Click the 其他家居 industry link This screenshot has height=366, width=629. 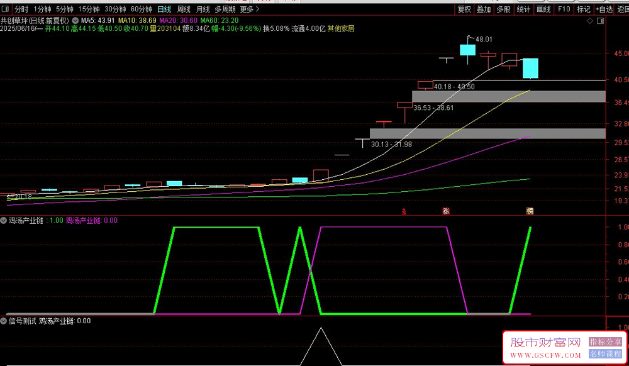pyautogui.click(x=341, y=28)
